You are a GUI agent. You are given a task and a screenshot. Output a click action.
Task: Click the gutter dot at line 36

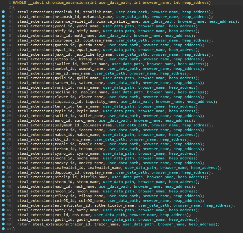click(x=3, y=168)
